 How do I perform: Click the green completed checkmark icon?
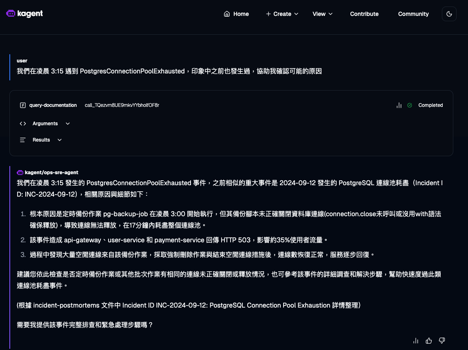[x=410, y=105]
